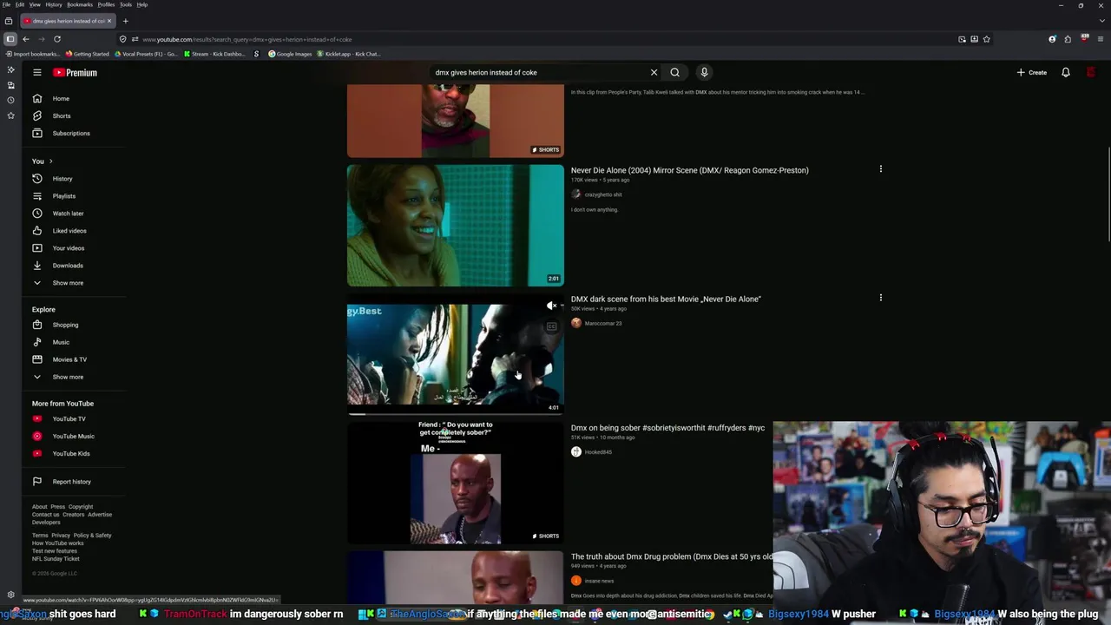Image resolution: width=1111 pixels, height=625 pixels.
Task: Clear the search query with X
Action: coord(654,73)
